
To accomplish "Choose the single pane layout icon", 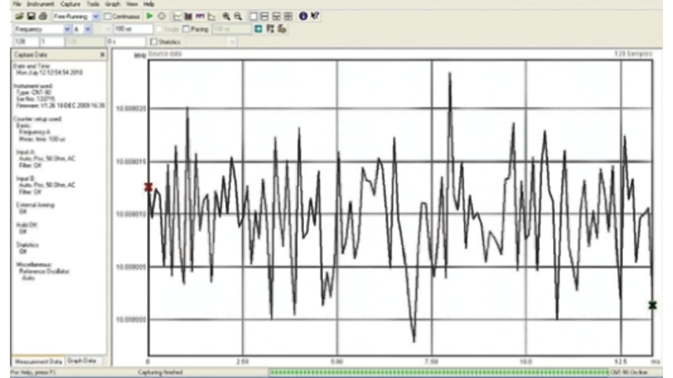I will point(254,16).
